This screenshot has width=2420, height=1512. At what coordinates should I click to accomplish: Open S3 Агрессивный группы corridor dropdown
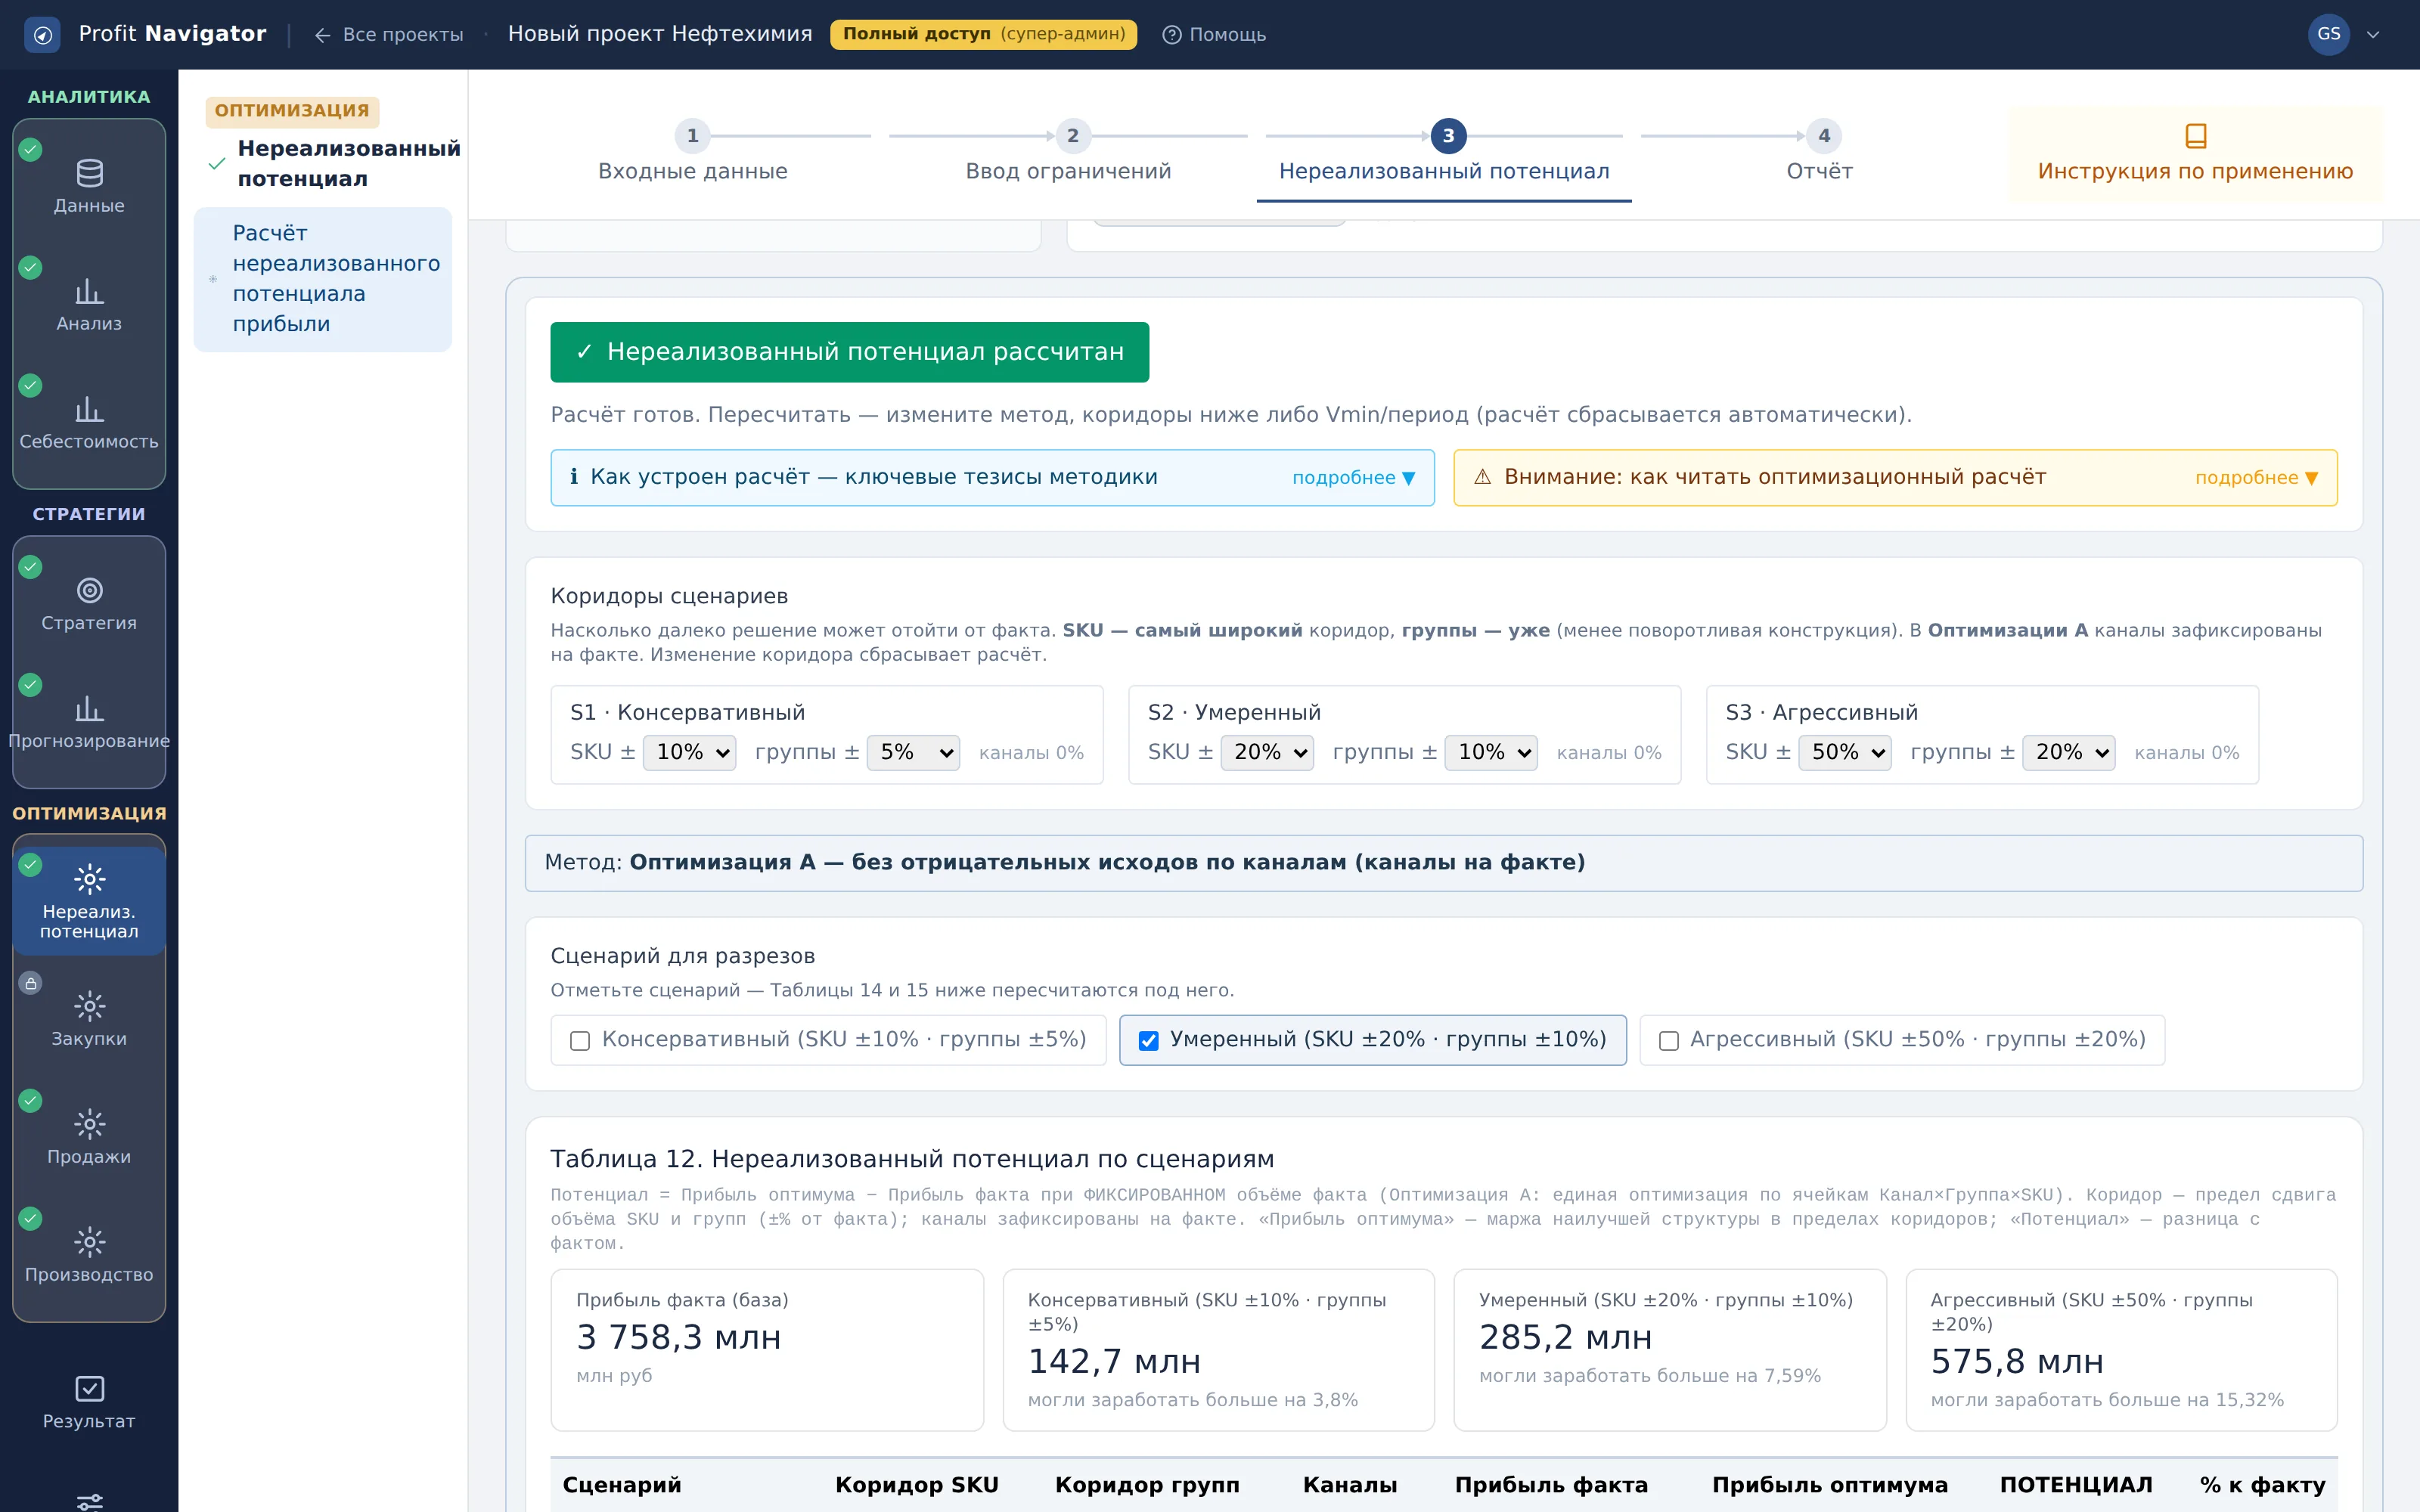coord(2069,752)
